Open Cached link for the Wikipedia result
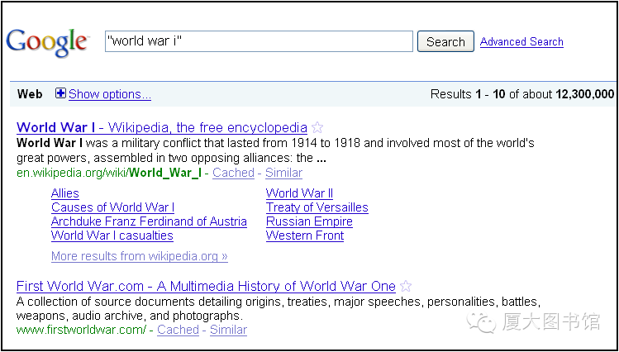The height and width of the screenshot is (352, 619). point(233,173)
